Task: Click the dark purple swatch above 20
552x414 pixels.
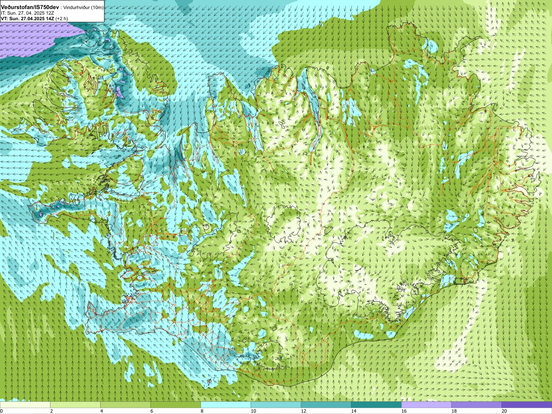Action: (527, 405)
